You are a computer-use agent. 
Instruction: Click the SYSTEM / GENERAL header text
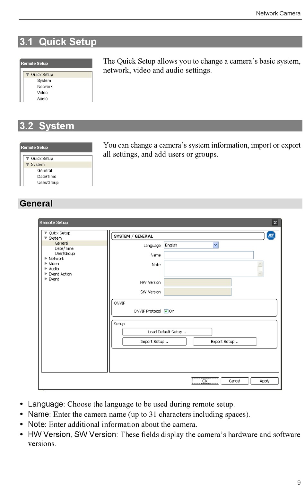(133, 236)
